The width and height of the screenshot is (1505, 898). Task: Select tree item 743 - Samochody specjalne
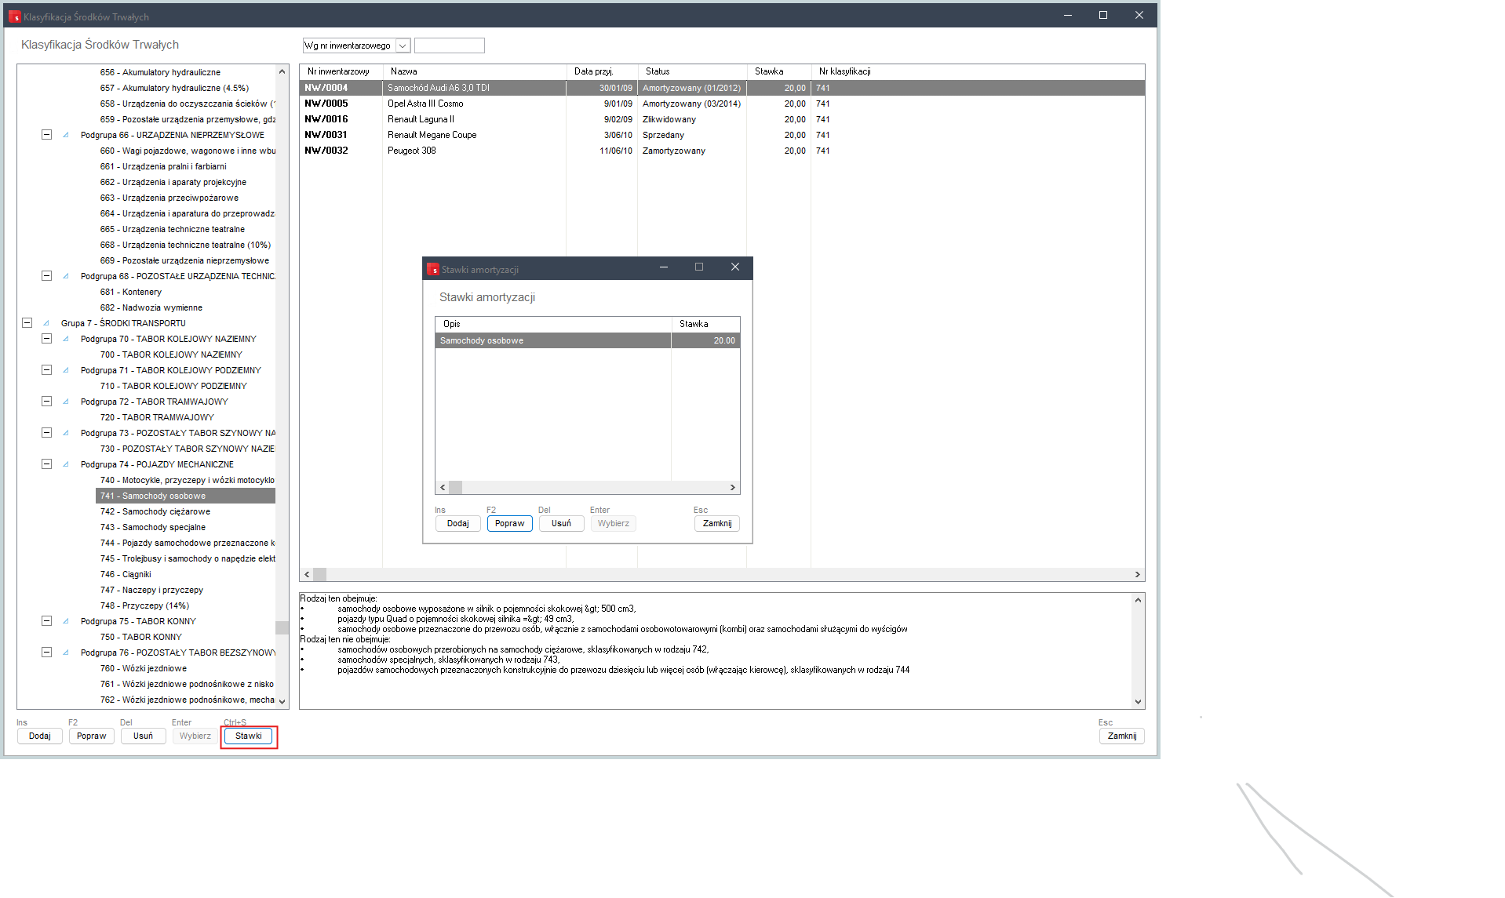(x=153, y=527)
